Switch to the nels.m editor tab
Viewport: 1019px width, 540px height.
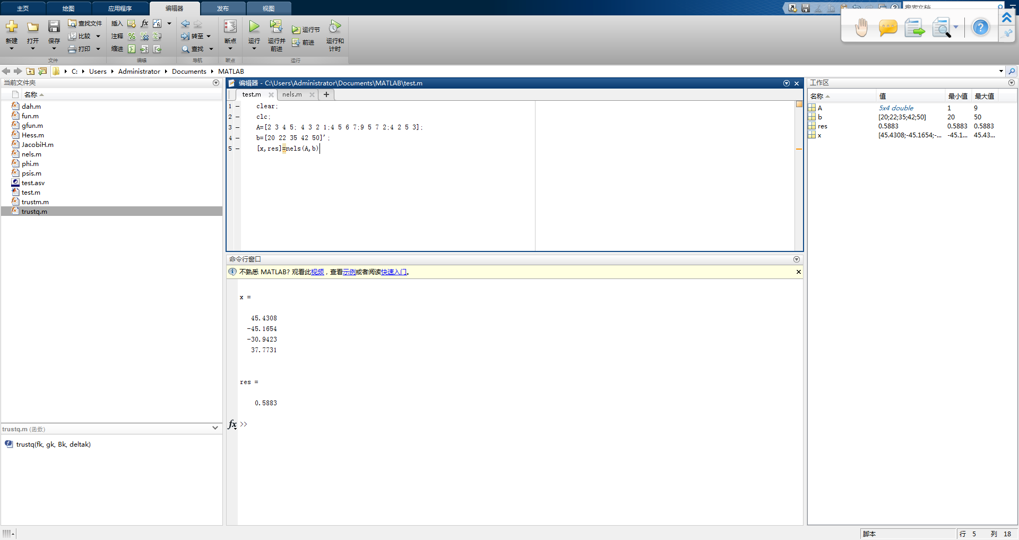pyautogui.click(x=292, y=94)
